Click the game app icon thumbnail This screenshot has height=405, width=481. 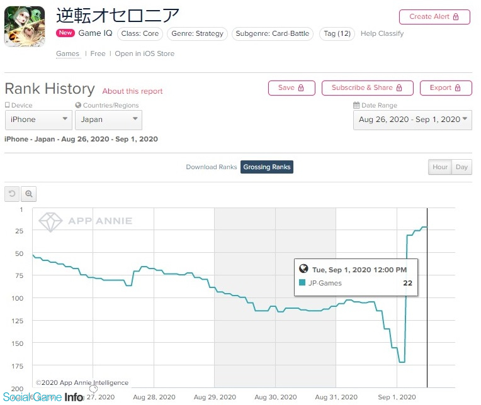(x=25, y=26)
